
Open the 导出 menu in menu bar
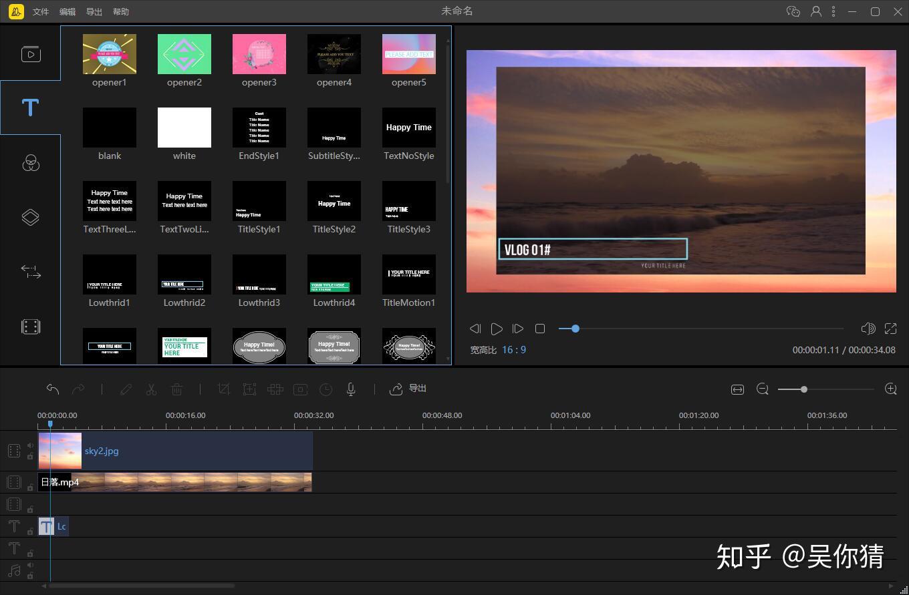click(x=94, y=12)
